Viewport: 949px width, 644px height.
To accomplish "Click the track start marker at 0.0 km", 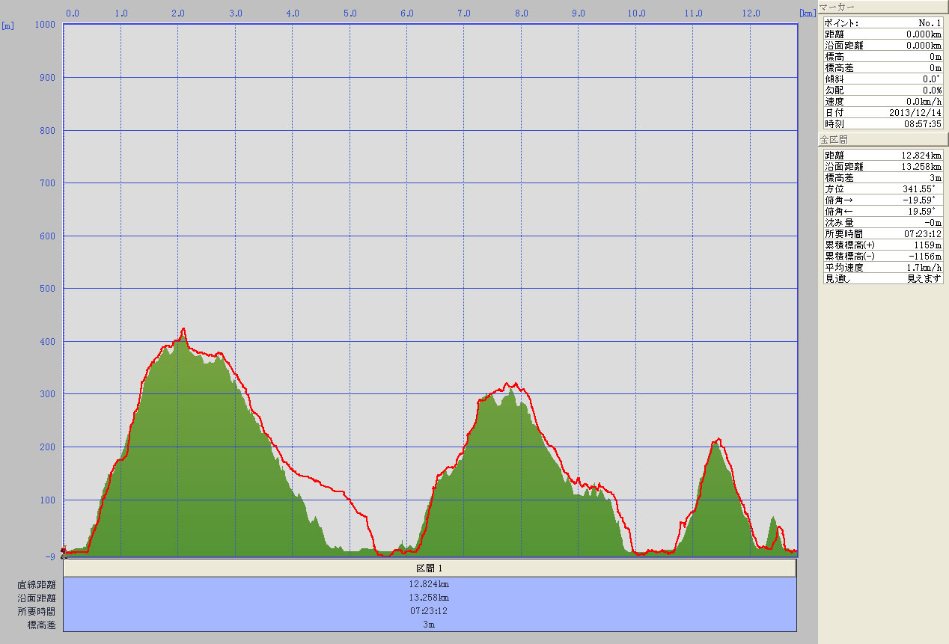I will [x=64, y=552].
